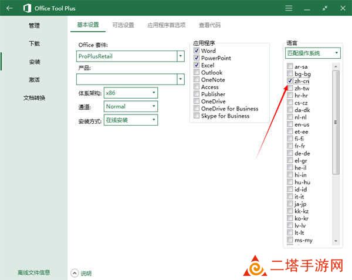The height and width of the screenshot is (280, 352).
Task: Check the el-gr language checkbox
Action: pyautogui.click(x=290, y=160)
